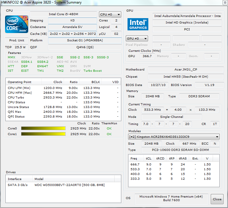228x208 pixels.
Task: Select the 666.7 frequency timing row
Action: coord(174,164)
